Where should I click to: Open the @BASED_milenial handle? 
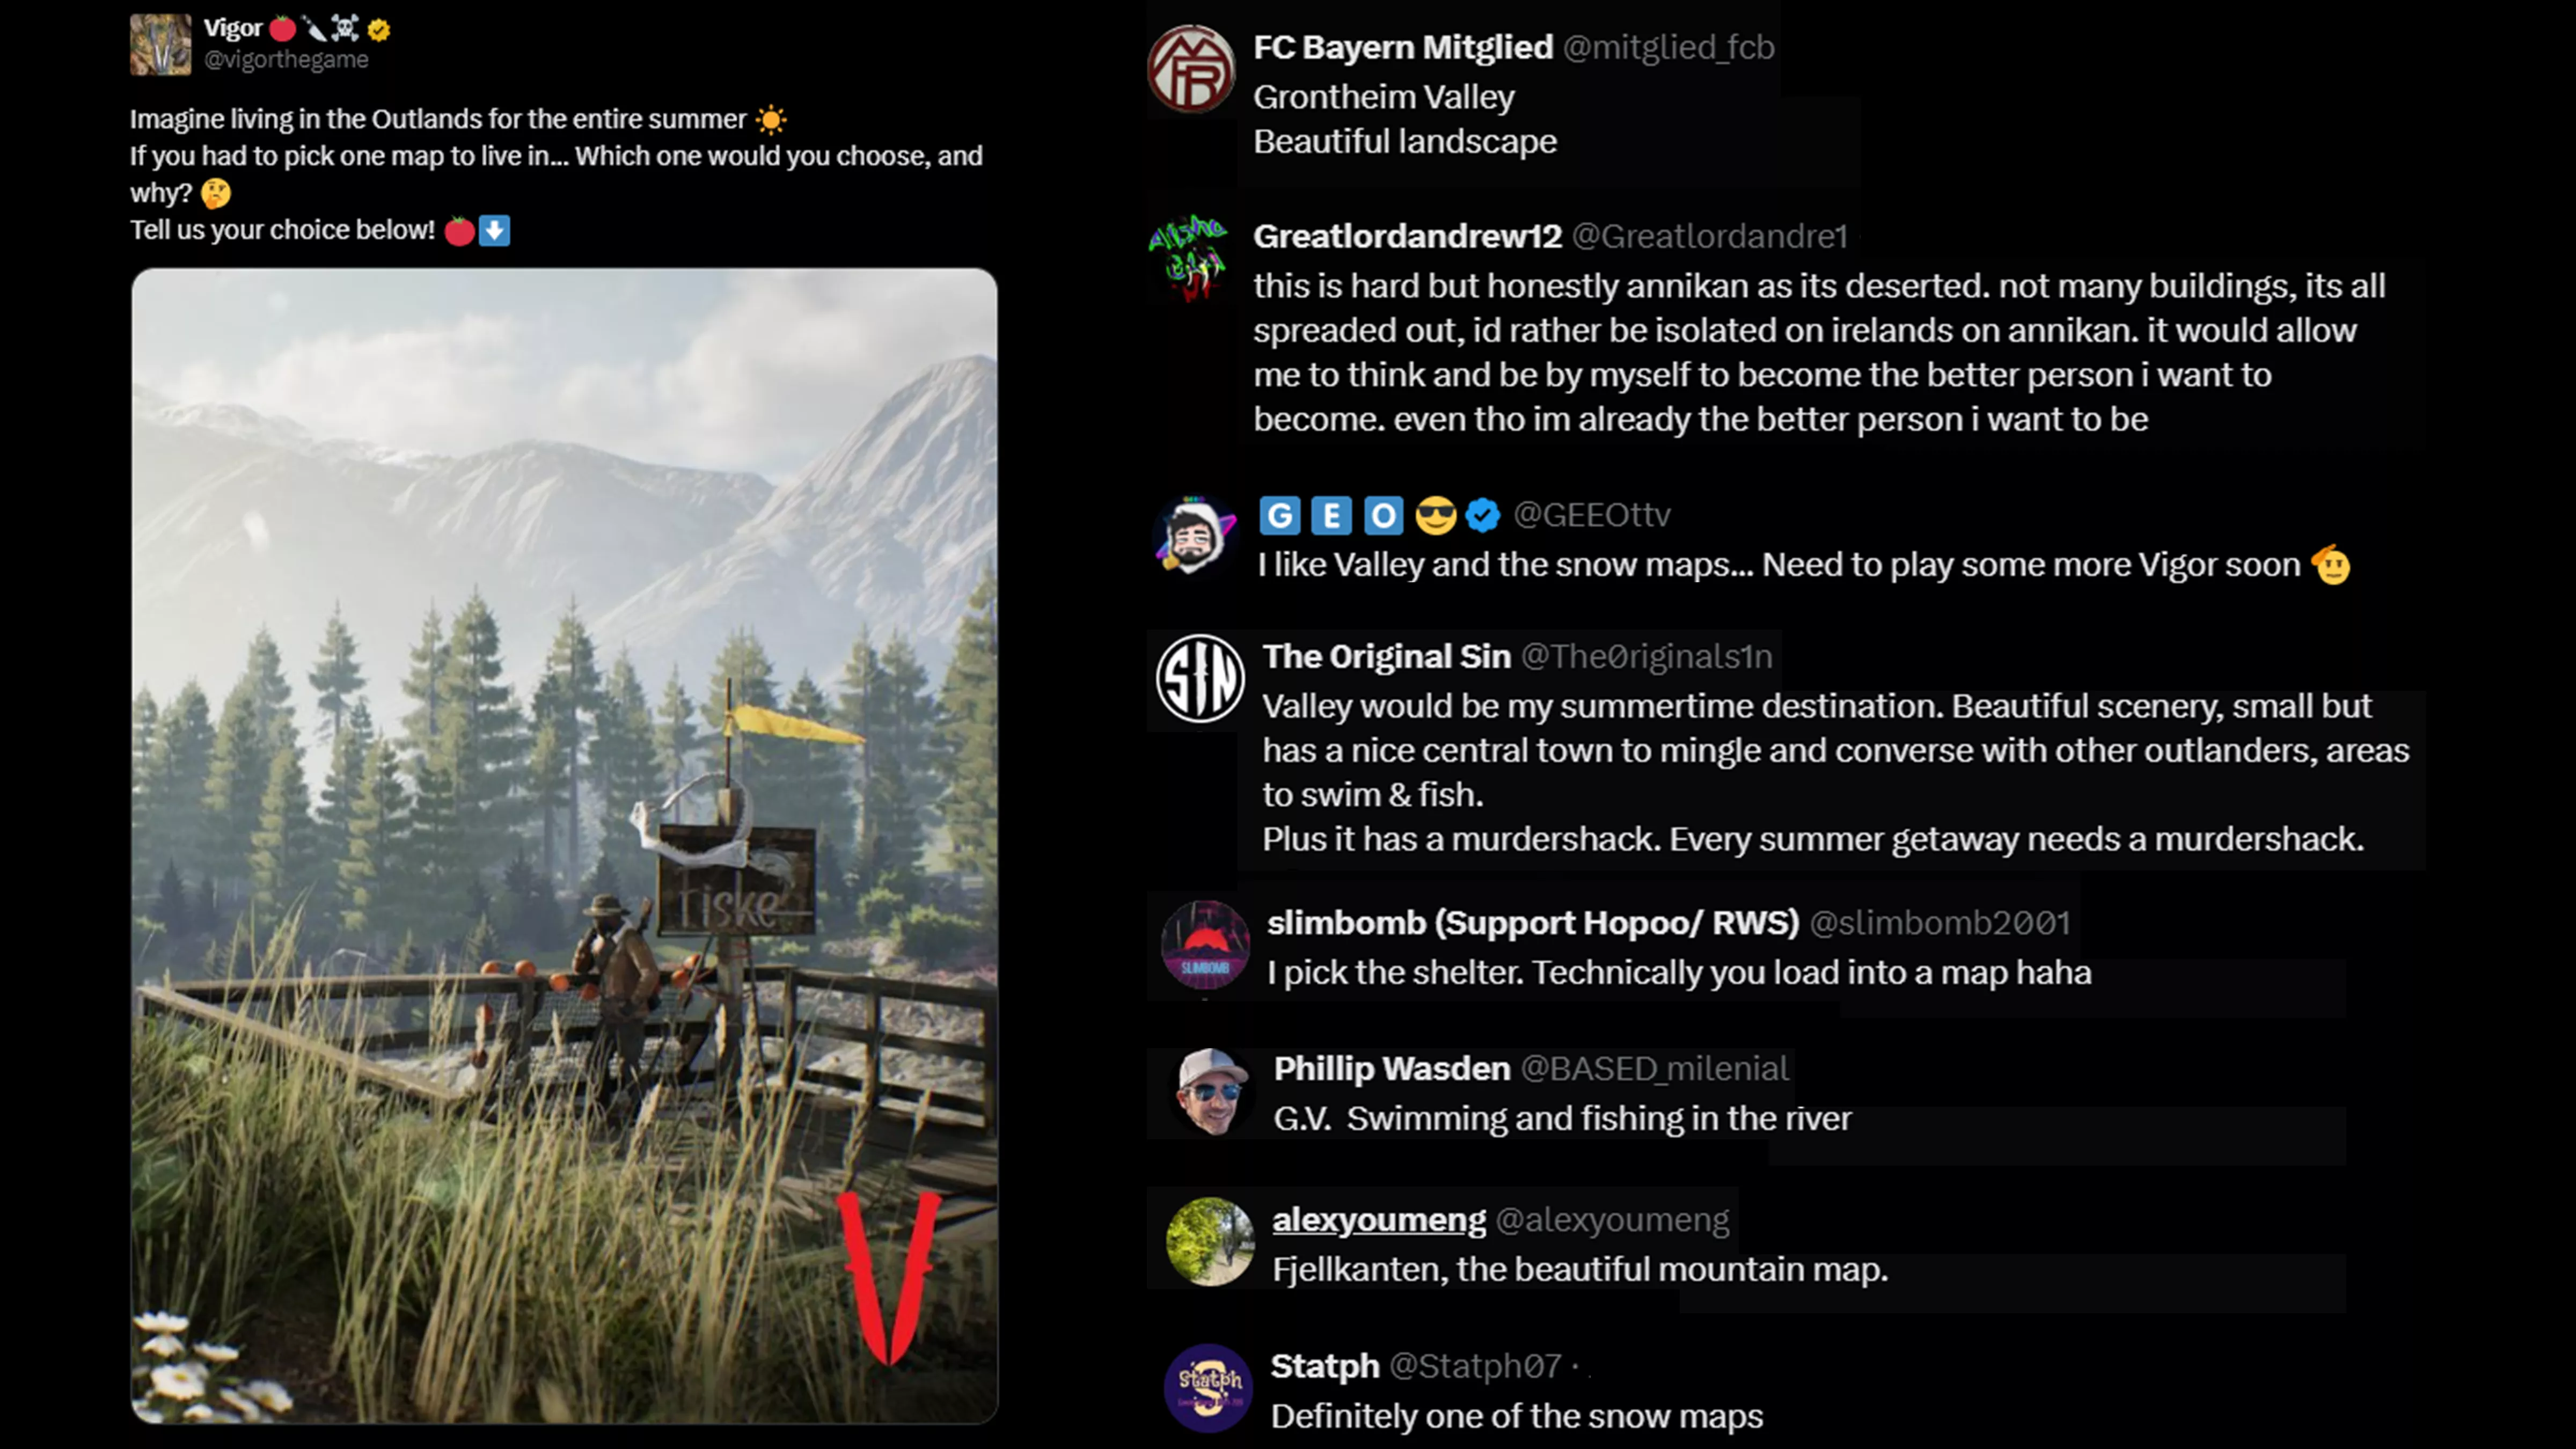coord(1655,1069)
